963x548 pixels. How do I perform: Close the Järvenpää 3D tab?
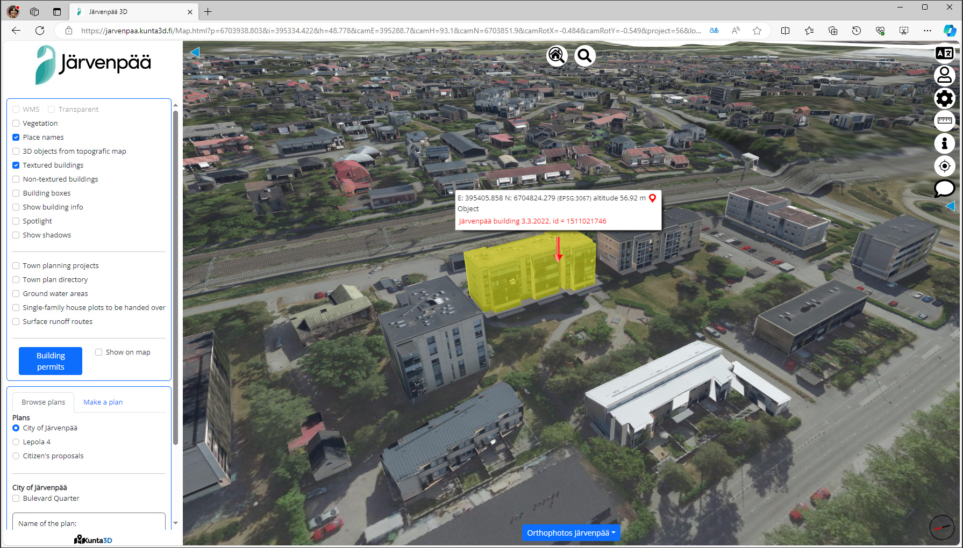tap(190, 12)
